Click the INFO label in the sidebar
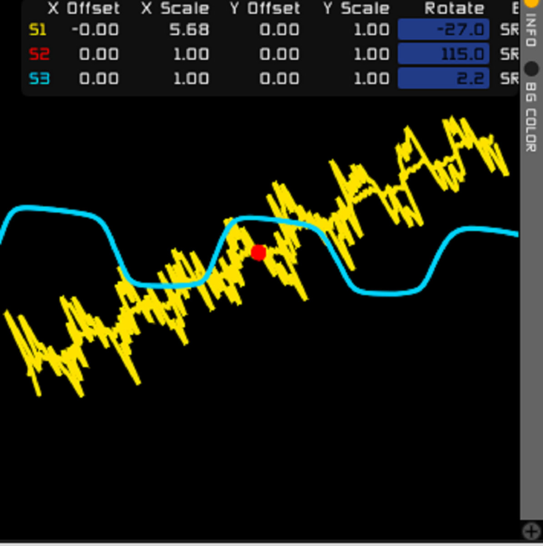Viewport: 543px width, 546px height. pyautogui.click(x=531, y=30)
